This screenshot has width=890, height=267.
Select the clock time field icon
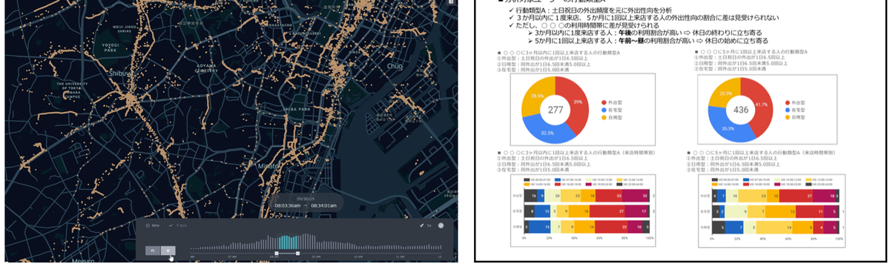(x=148, y=225)
